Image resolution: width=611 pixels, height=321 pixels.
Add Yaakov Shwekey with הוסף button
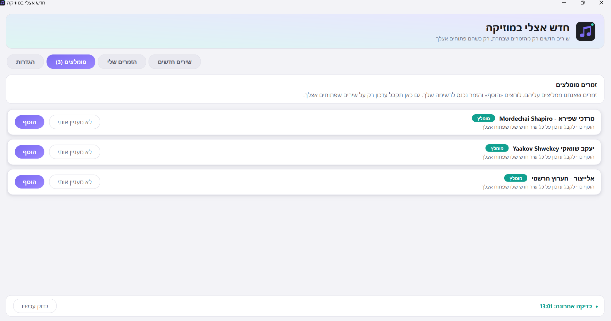pyautogui.click(x=29, y=152)
